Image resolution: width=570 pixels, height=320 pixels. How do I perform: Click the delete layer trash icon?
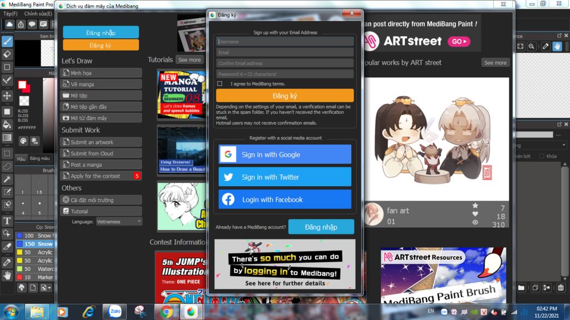coord(561,288)
